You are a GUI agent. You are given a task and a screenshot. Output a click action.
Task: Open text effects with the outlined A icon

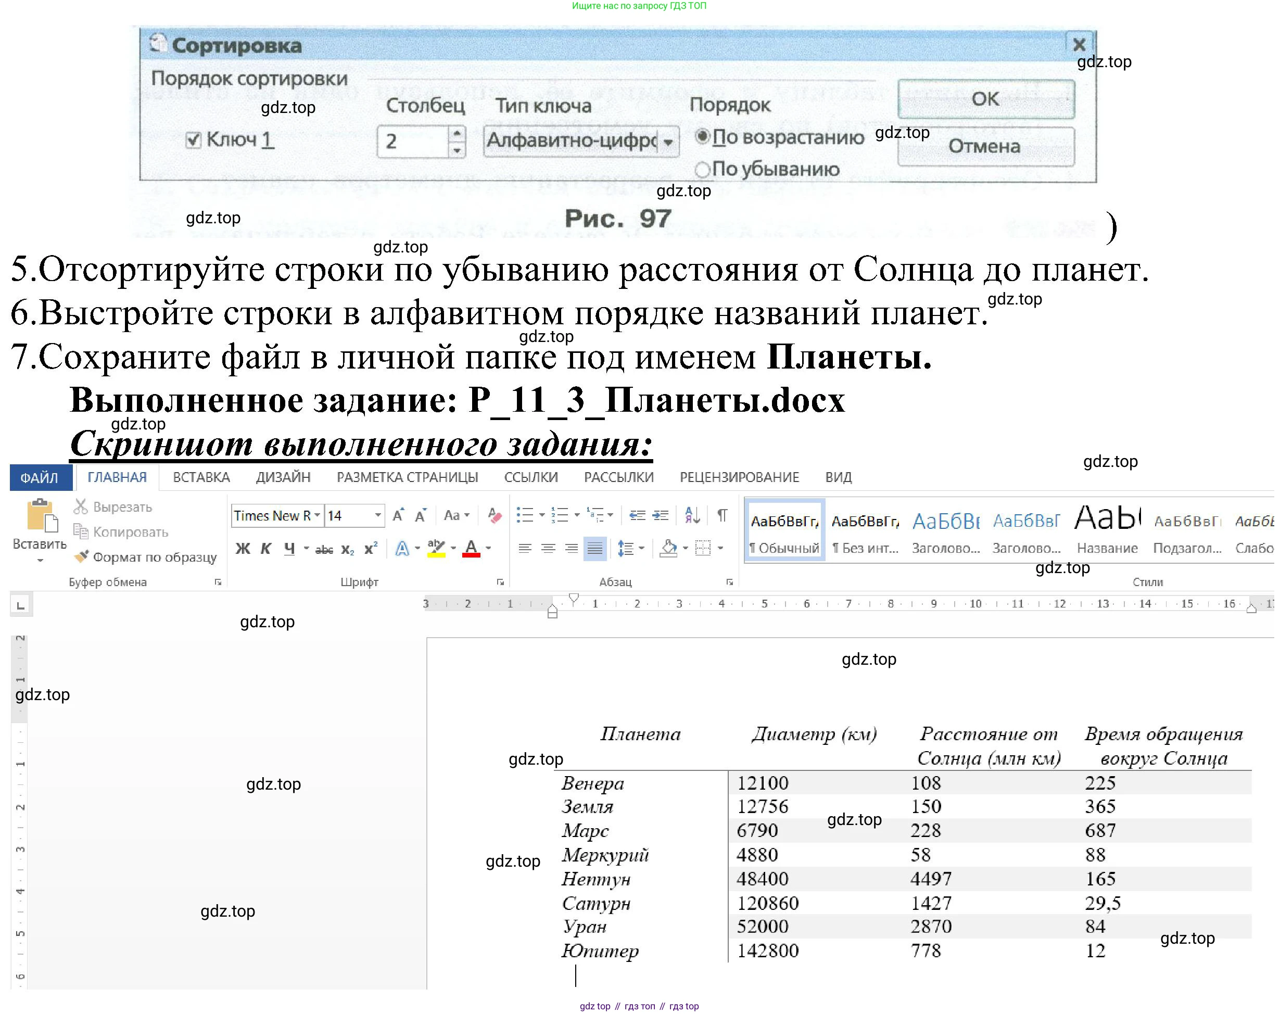402,549
